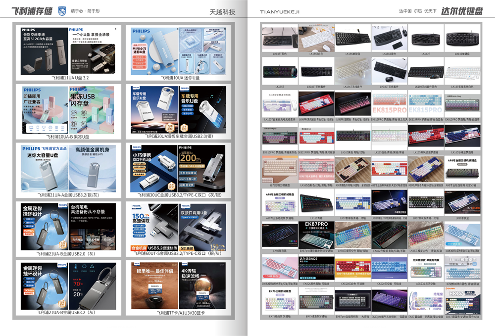Click the Philips shield logo in the header

62,11
